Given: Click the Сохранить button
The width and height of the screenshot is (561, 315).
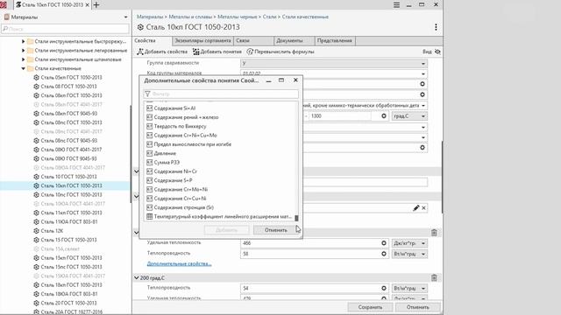Looking at the screenshot, I should point(370,307).
